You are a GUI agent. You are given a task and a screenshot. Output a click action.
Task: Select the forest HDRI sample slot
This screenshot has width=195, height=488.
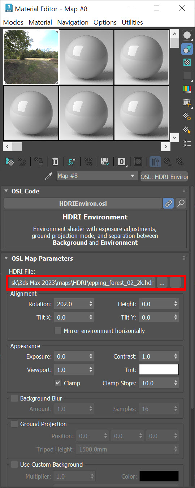31,57
